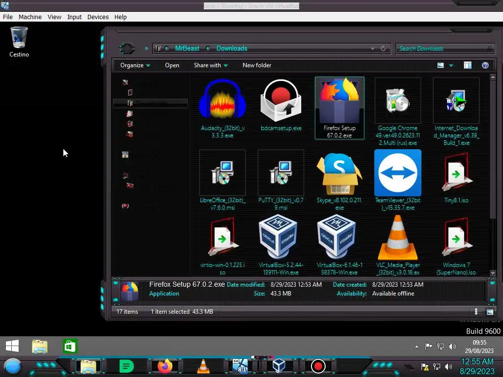Open the VirtualBox View menu
Image resolution: width=503 pixels, height=377 pixels.
(55, 17)
